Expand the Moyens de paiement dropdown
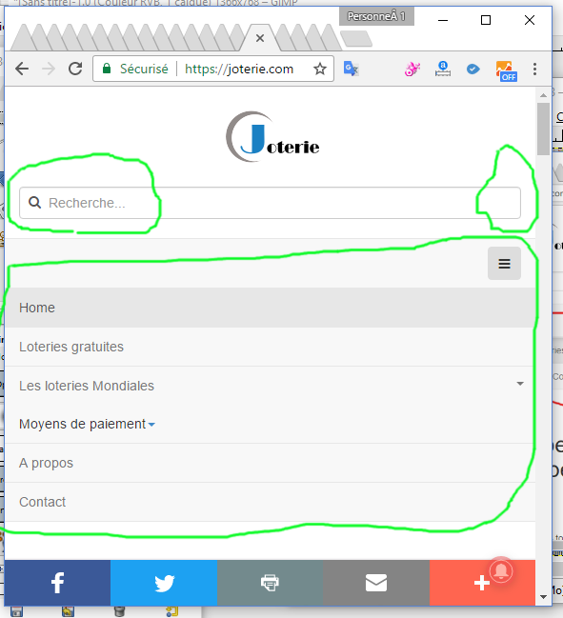563x618 pixels. (87, 424)
